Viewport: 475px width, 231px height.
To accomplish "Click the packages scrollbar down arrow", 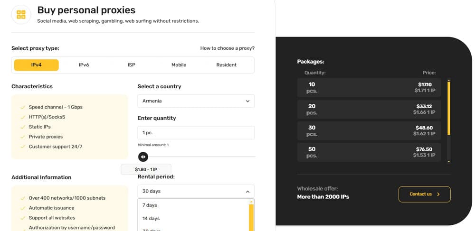I will point(449,162).
